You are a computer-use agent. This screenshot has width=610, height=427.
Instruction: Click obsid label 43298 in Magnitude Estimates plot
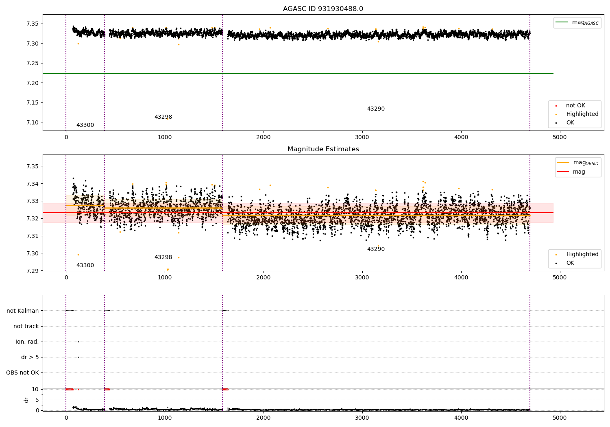coord(163,257)
